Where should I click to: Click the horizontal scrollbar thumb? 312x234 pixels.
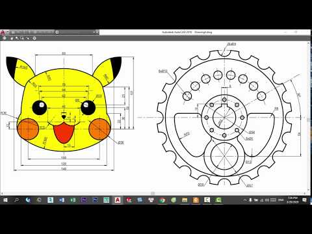click(x=153, y=193)
